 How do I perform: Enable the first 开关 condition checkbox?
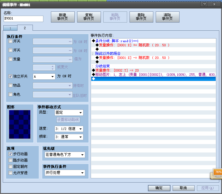tap(10, 41)
